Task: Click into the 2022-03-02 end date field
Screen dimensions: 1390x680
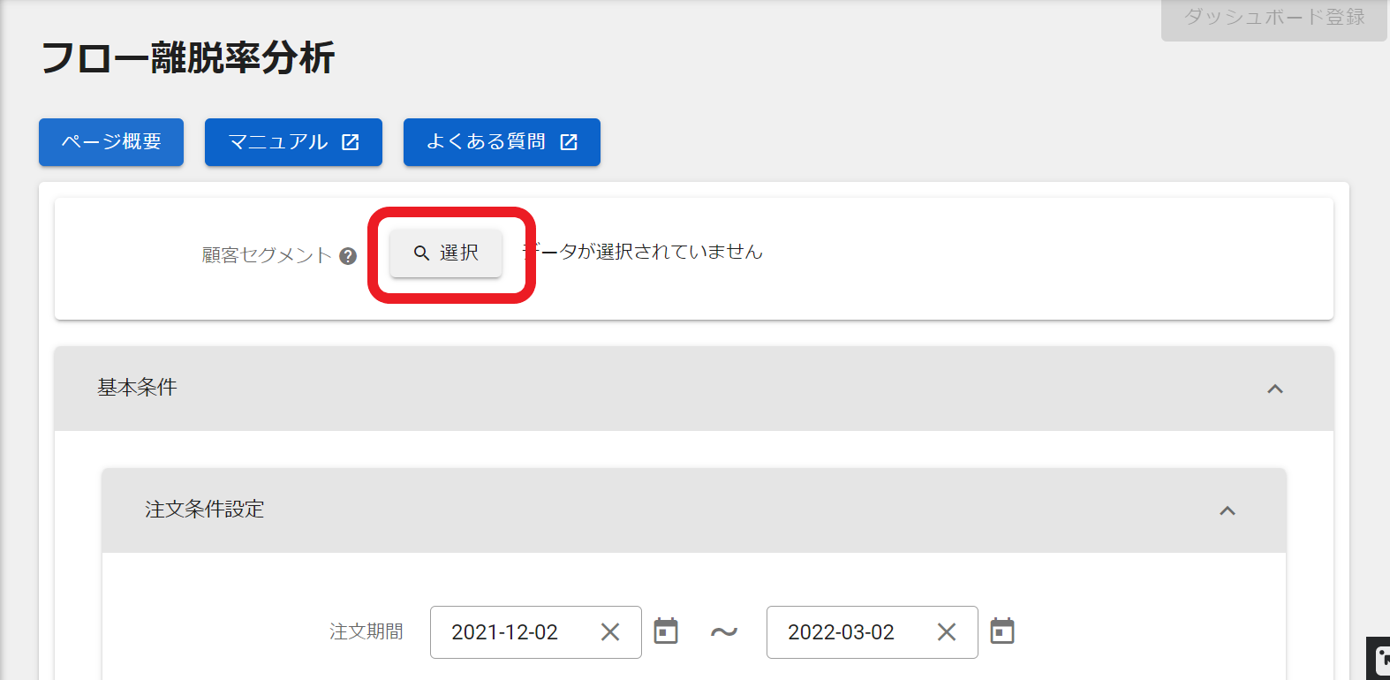Action: 841,632
